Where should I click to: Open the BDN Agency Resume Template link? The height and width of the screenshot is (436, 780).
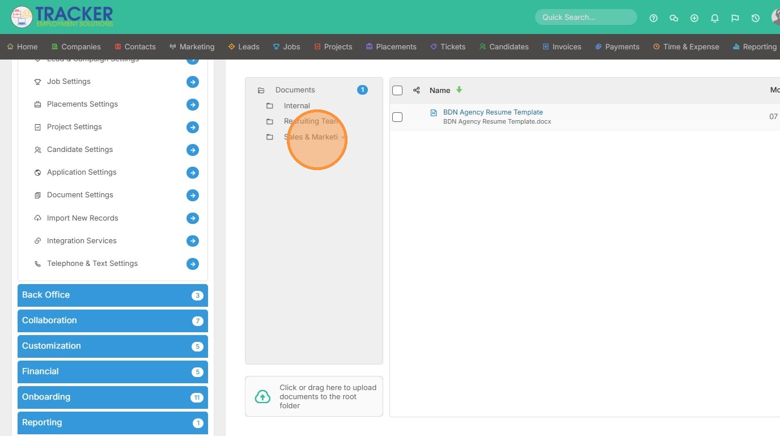493,112
